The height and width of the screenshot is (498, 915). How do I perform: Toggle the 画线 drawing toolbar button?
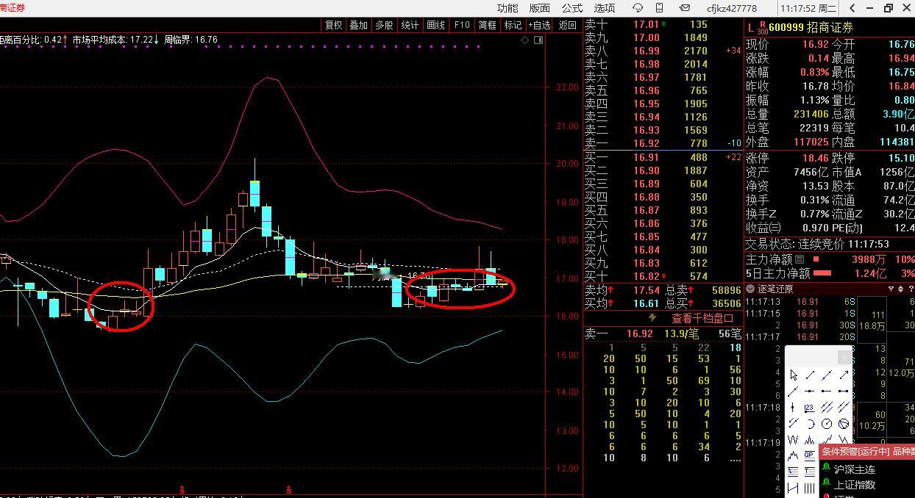point(435,25)
